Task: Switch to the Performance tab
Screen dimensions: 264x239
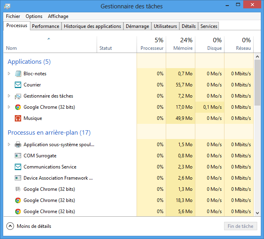Action: click(x=46, y=26)
